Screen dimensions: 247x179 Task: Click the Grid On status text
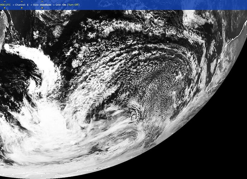point(64,5)
